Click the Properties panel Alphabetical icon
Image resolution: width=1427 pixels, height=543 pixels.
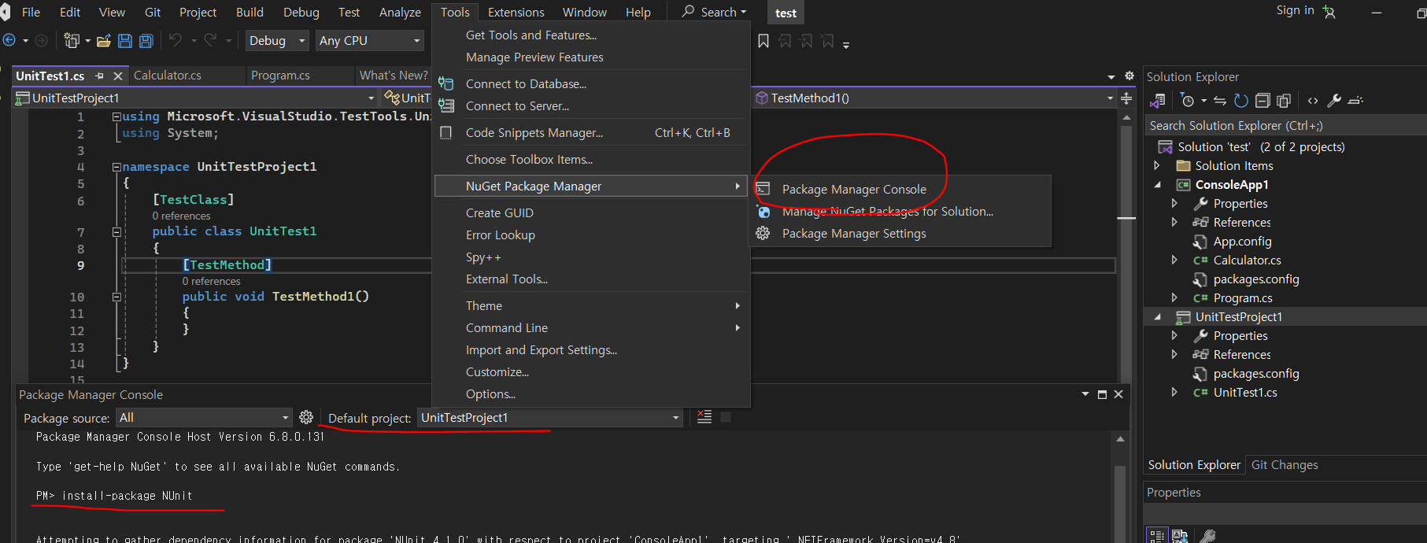coord(1179,536)
